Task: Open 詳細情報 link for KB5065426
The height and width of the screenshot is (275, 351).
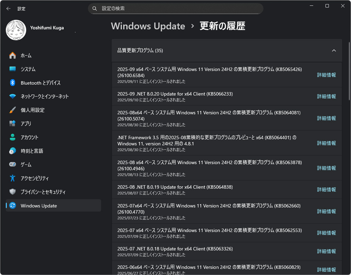Action: 326,75
